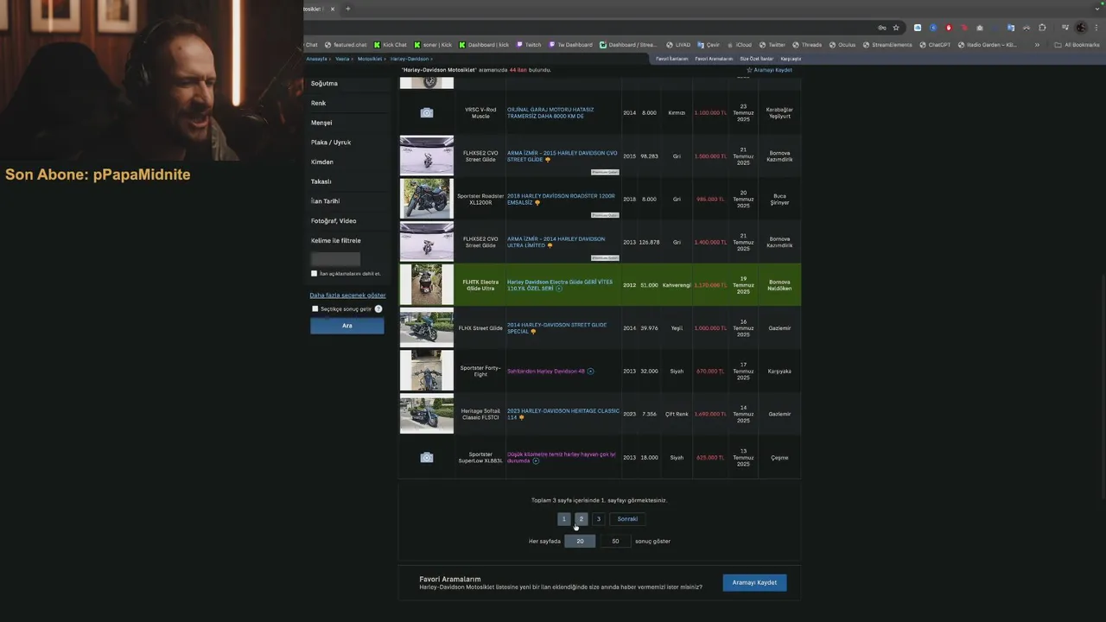Click the help question-mark icon beside Seçtikçe sonuç getir

378,308
